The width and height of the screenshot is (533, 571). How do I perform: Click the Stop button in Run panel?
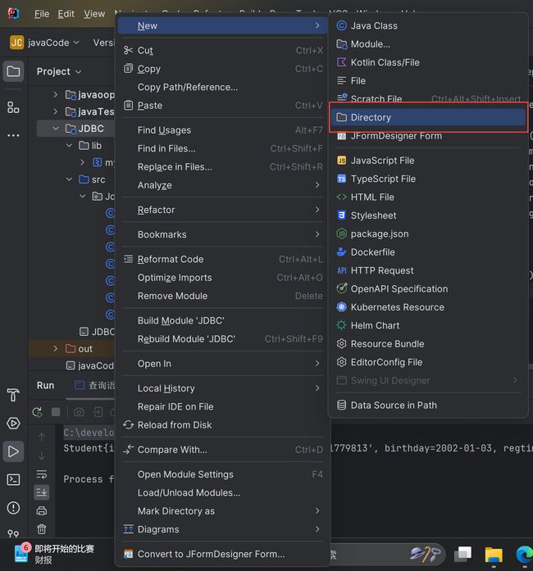pyautogui.click(x=56, y=412)
